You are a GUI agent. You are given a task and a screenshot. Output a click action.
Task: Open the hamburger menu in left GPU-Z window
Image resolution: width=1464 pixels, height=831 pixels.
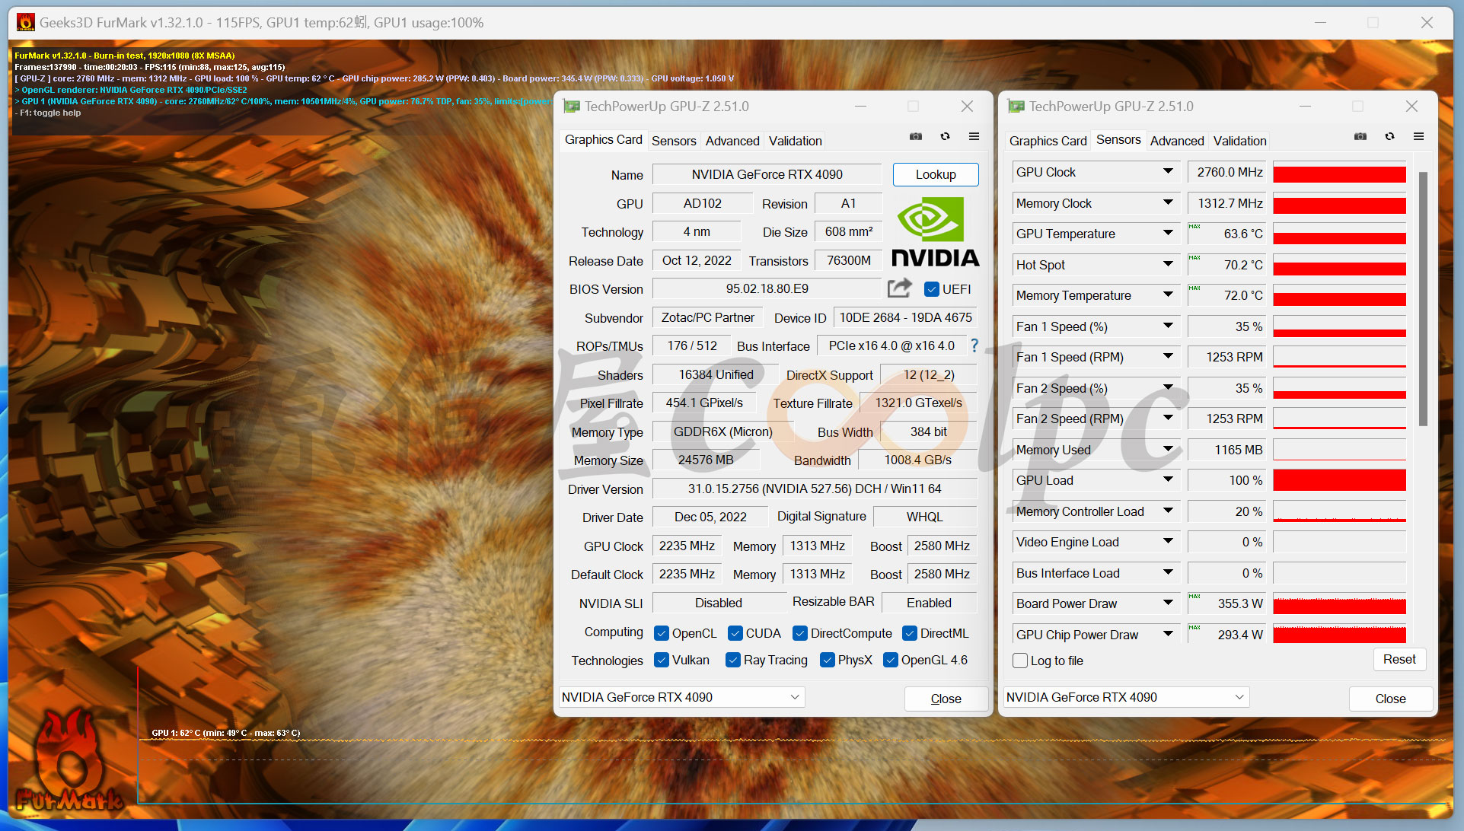click(974, 137)
